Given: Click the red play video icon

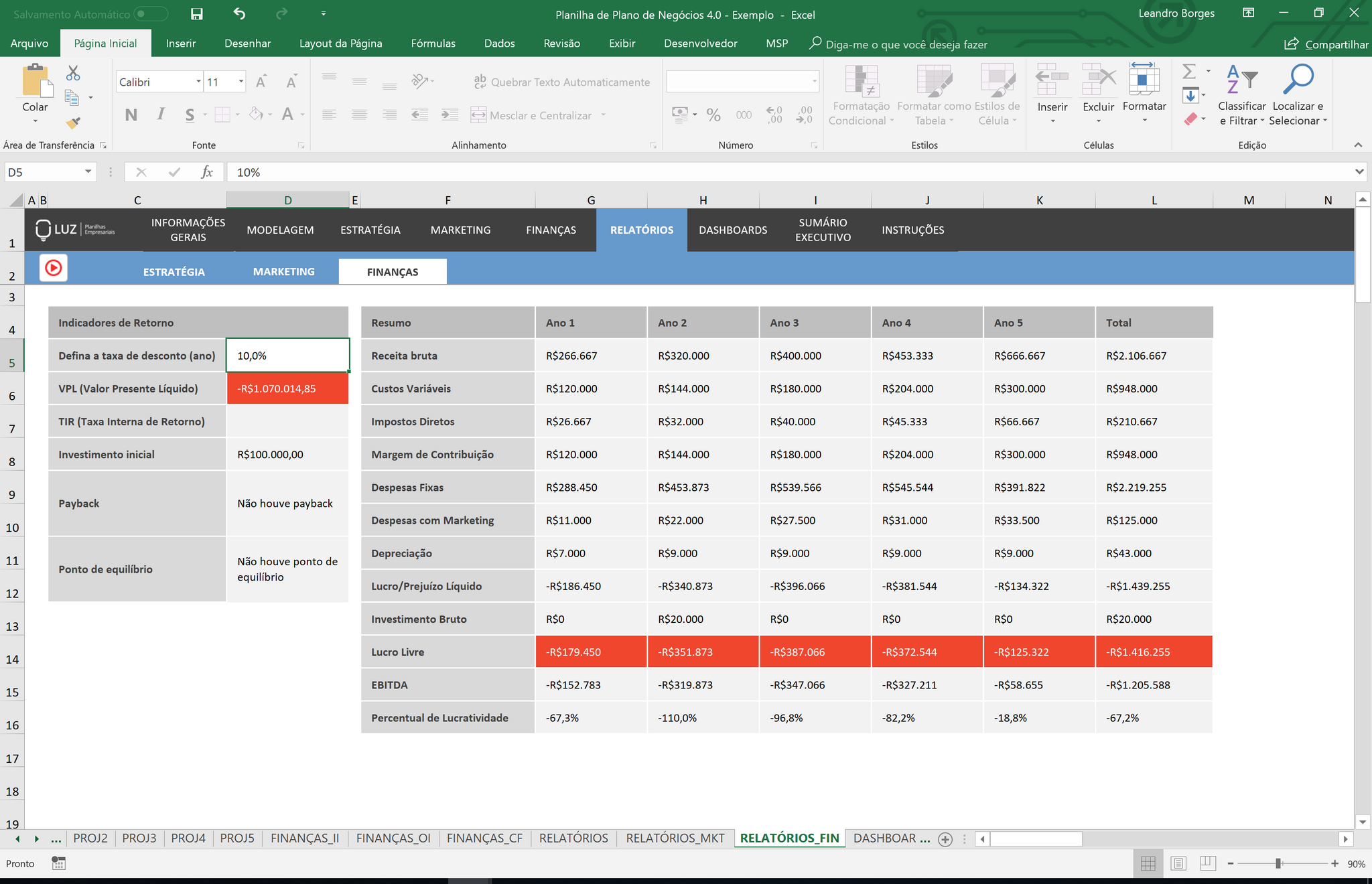Looking at the screenshot, I should click(x=54, y=268).
